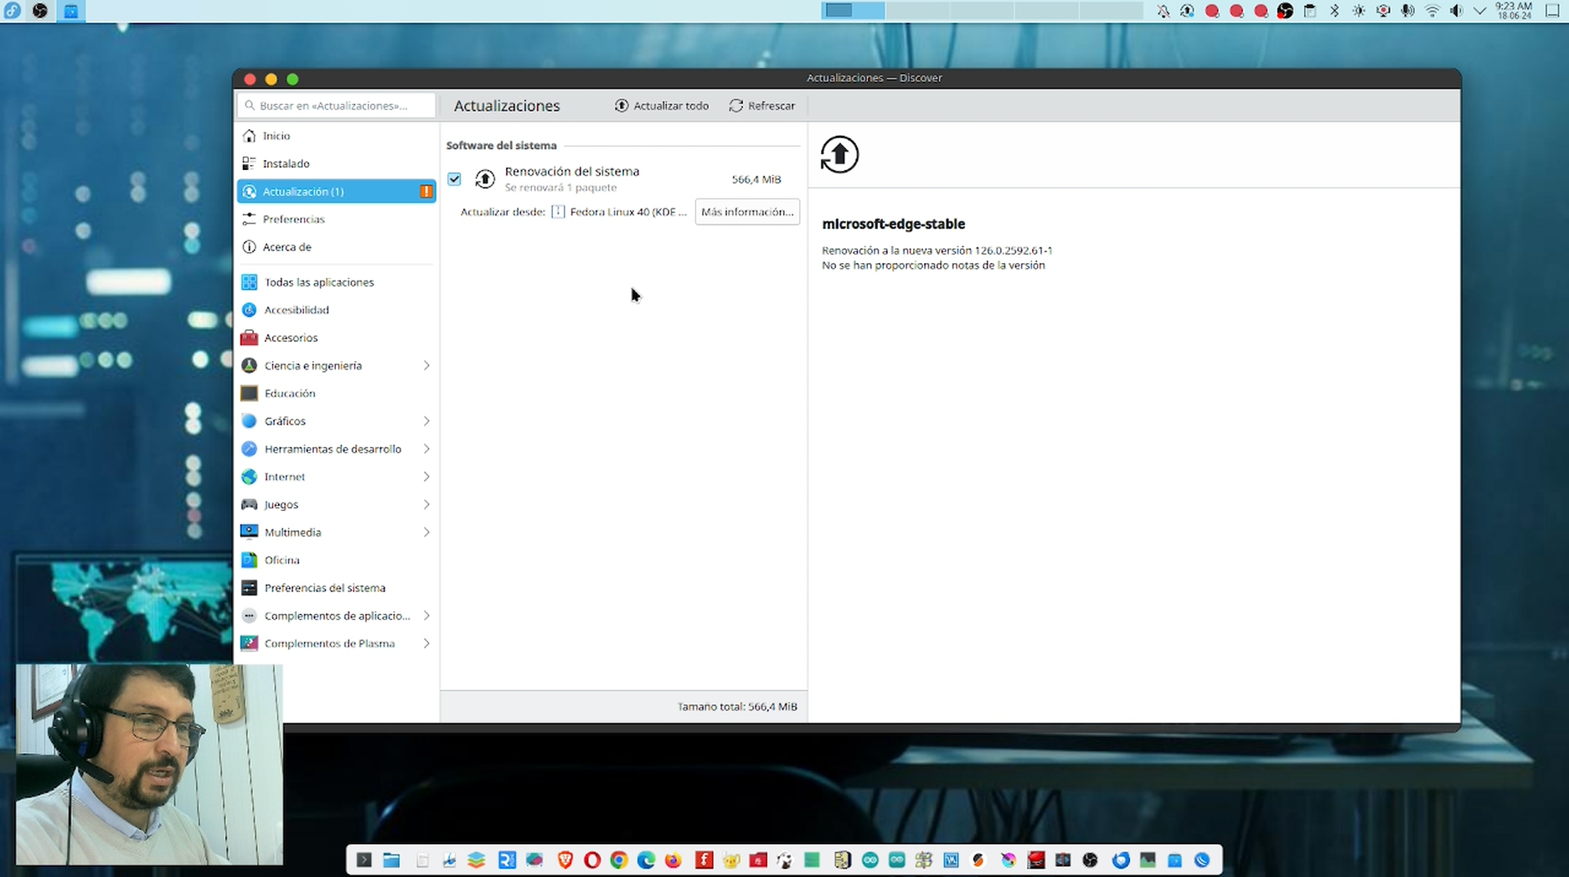
Task: Expand Ciencia e ingeniería category chevron
Action: [x=426, y=365]
